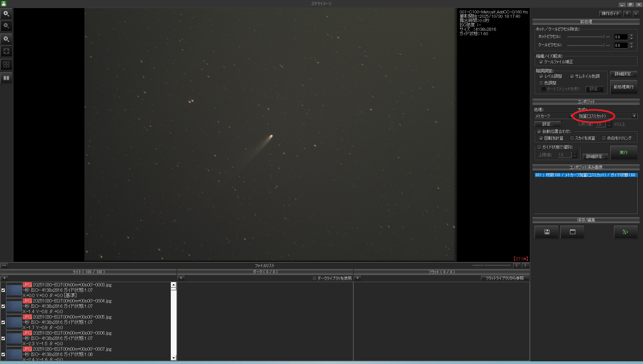Adjust the ホットピクセル slider
This screenshot has height=364, width=643.
[x=604, y=37]
